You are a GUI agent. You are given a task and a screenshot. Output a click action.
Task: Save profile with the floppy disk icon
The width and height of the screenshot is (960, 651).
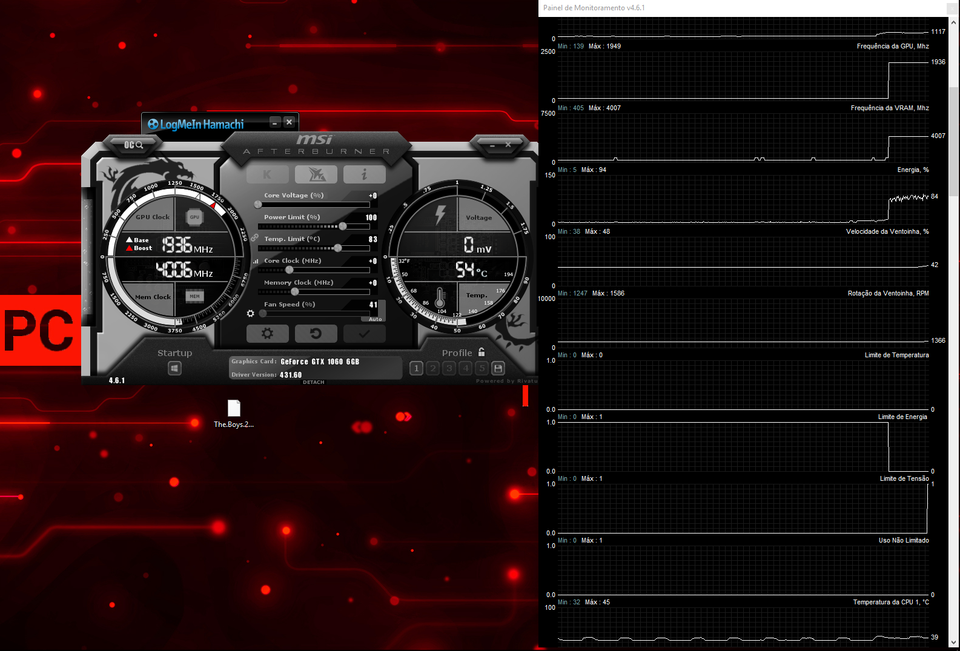click(498, 368)
